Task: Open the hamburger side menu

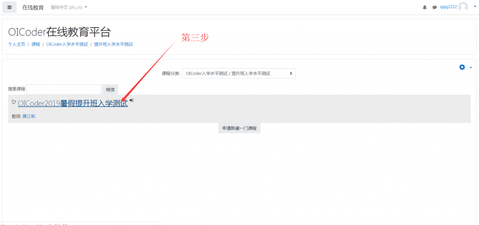Action: click(9, 7)
